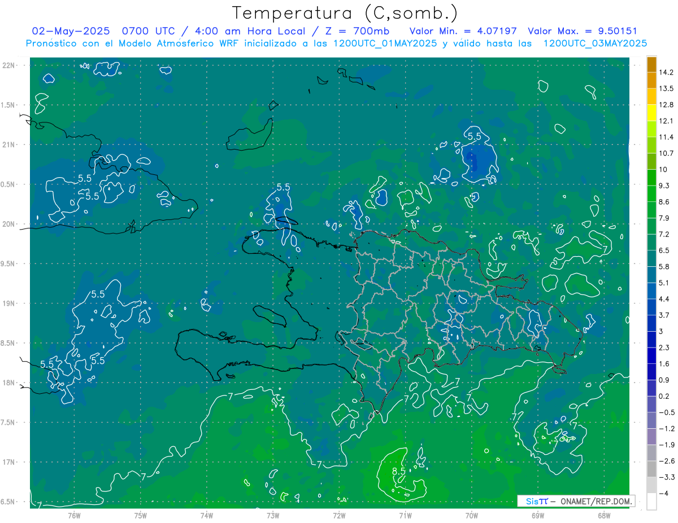Screen dimensions: 678x523
Task: Click the '22N' latitude axis label
Action: [x=8, y=65]
